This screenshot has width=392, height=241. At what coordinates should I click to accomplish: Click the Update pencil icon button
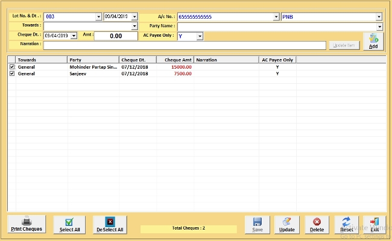287,221
